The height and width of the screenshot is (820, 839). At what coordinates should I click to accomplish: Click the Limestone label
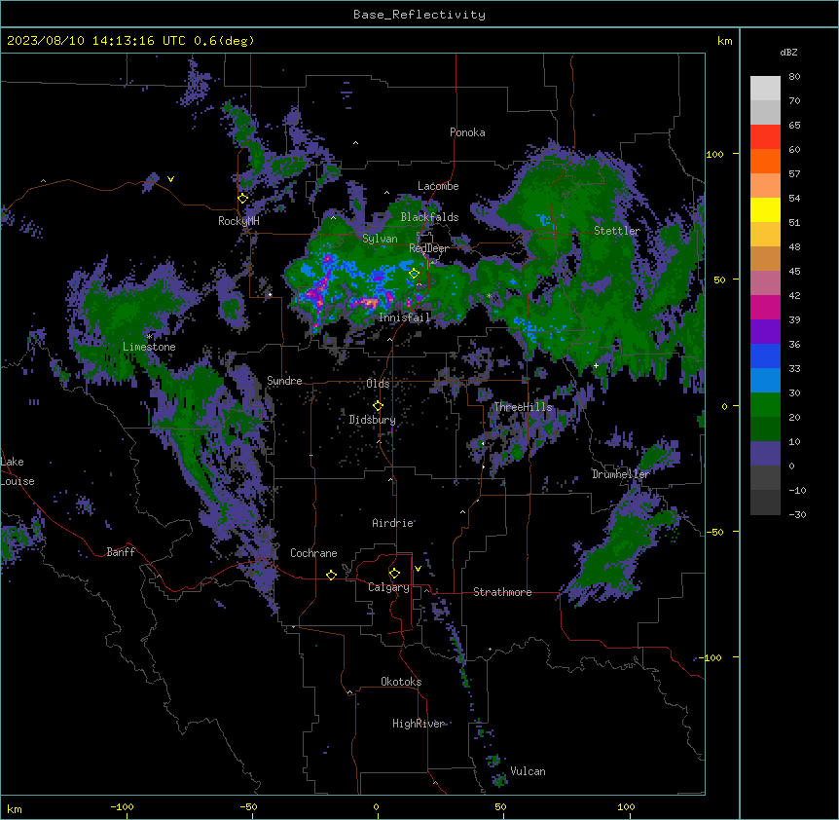click(149, 347)
